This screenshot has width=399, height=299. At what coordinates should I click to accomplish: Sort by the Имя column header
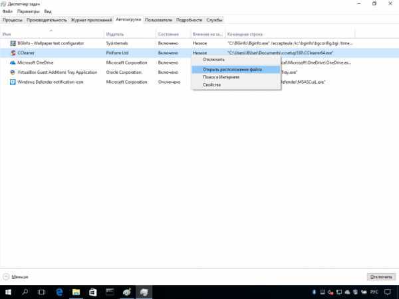[52, 34]
